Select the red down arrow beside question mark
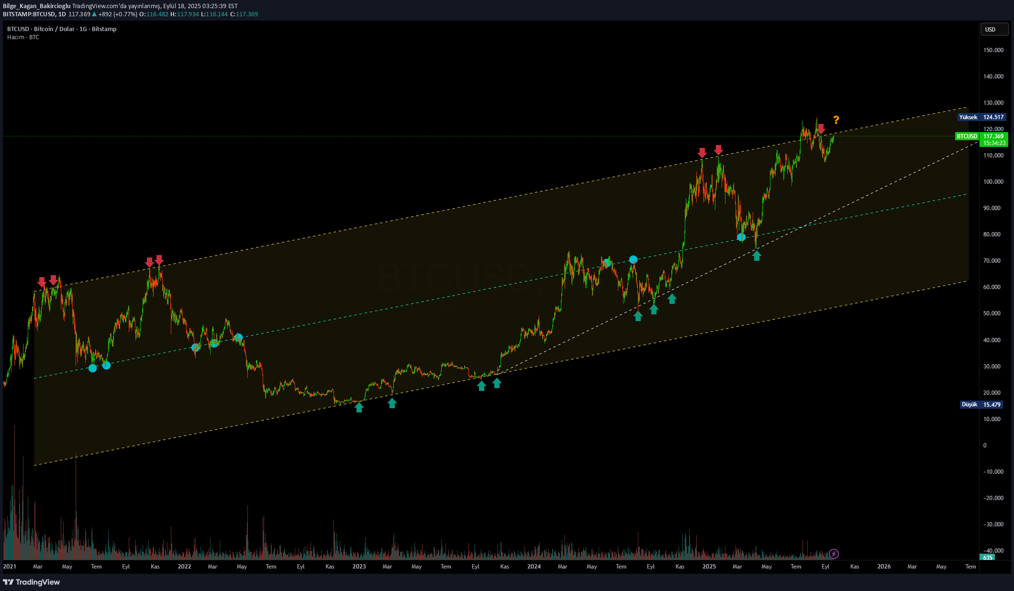Screen dimensions: 1014x591 [821, 129]
